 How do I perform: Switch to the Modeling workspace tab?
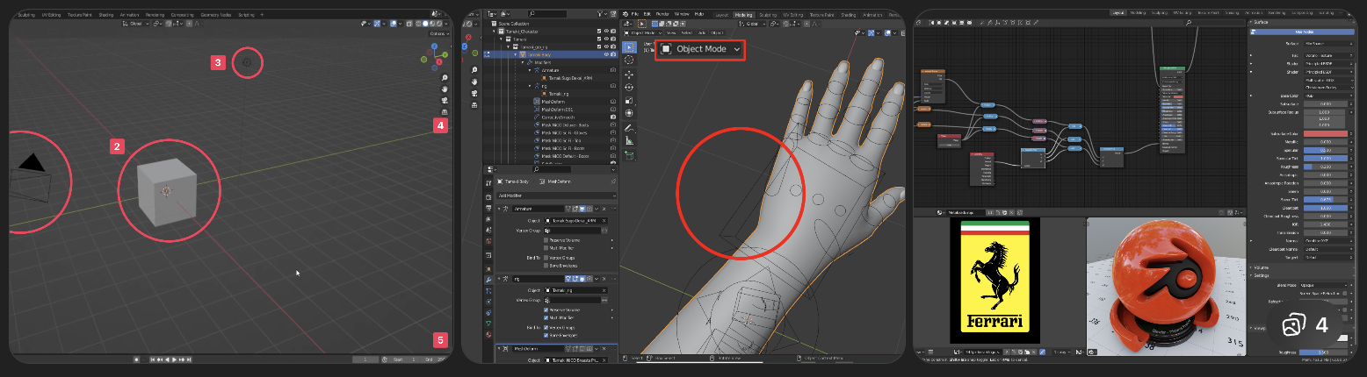coord(743,15)
